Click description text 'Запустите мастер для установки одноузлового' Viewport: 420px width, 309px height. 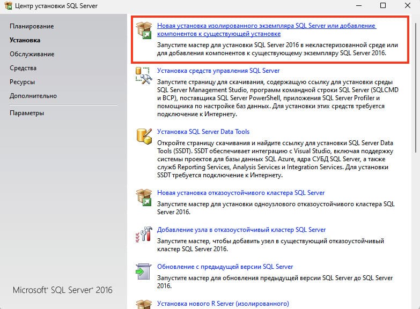(x=276, y=208)
